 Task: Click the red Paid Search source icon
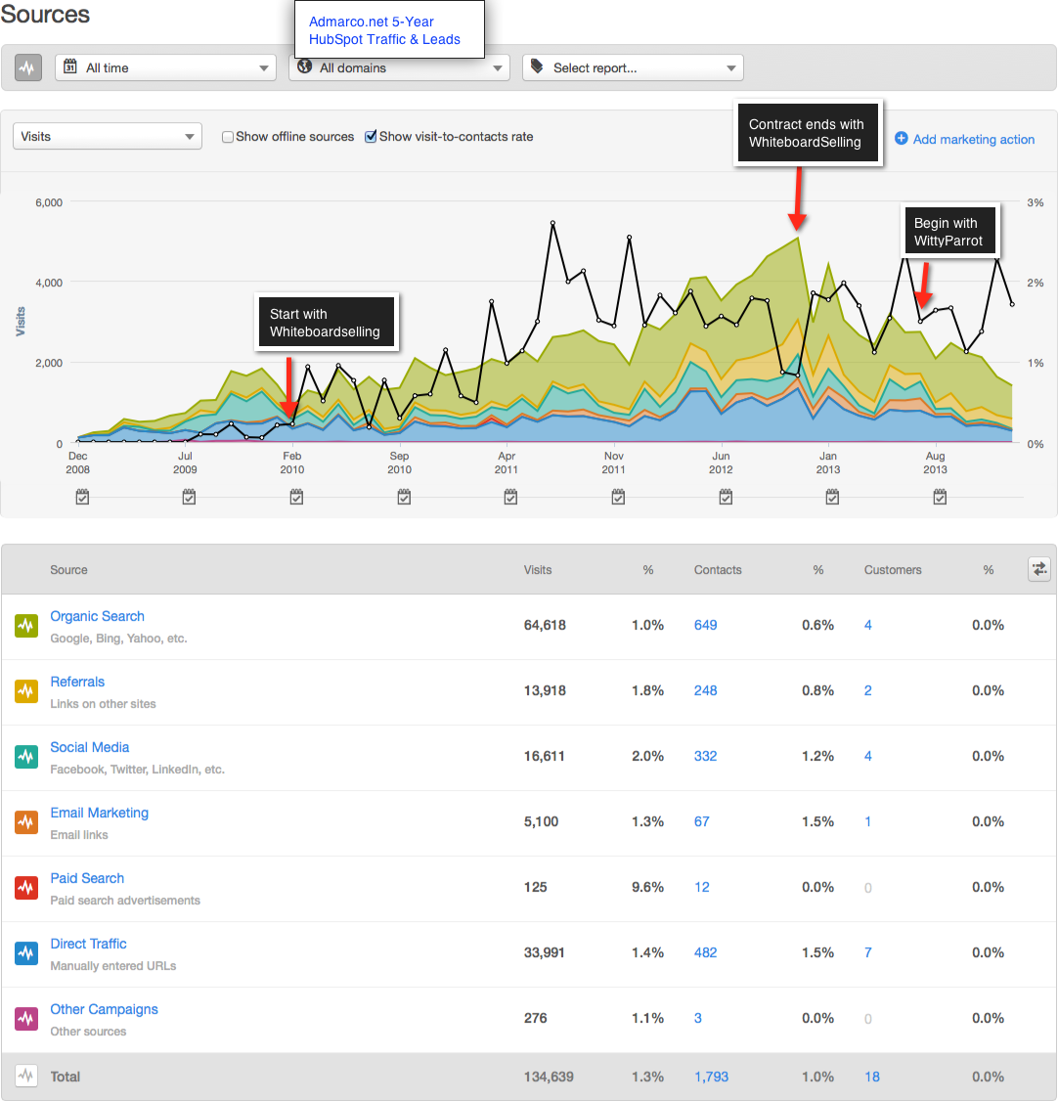[26, 888]
